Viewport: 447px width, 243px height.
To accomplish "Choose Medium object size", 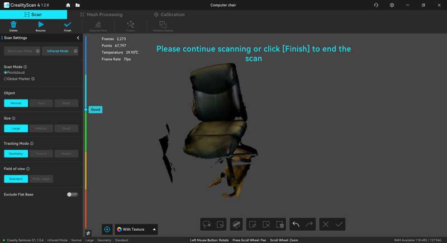I will point(41,128).
